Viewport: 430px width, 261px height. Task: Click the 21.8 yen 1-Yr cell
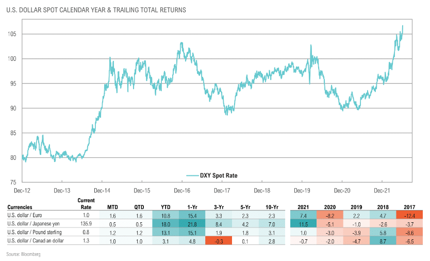pos(192,224)
